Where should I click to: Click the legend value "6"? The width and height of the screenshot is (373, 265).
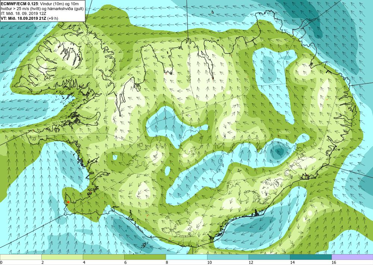point(125,262)
